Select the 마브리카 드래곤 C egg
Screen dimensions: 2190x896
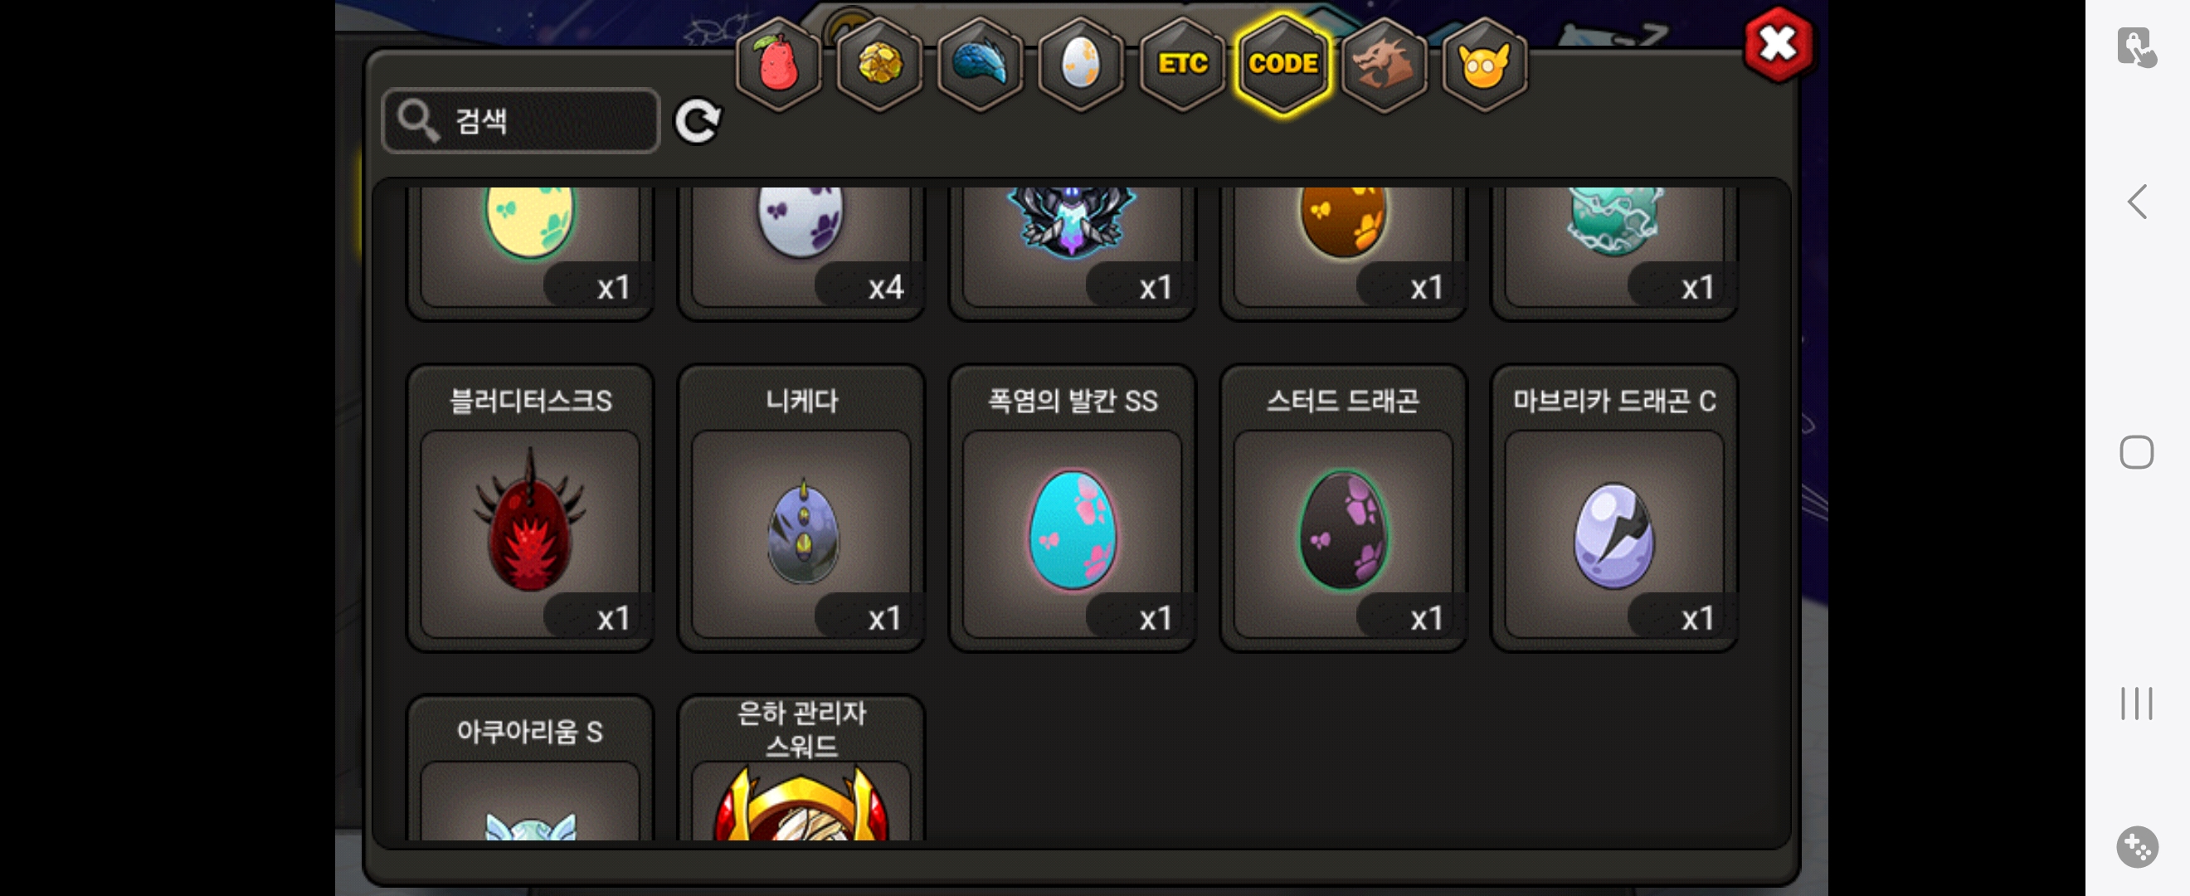1614,509
